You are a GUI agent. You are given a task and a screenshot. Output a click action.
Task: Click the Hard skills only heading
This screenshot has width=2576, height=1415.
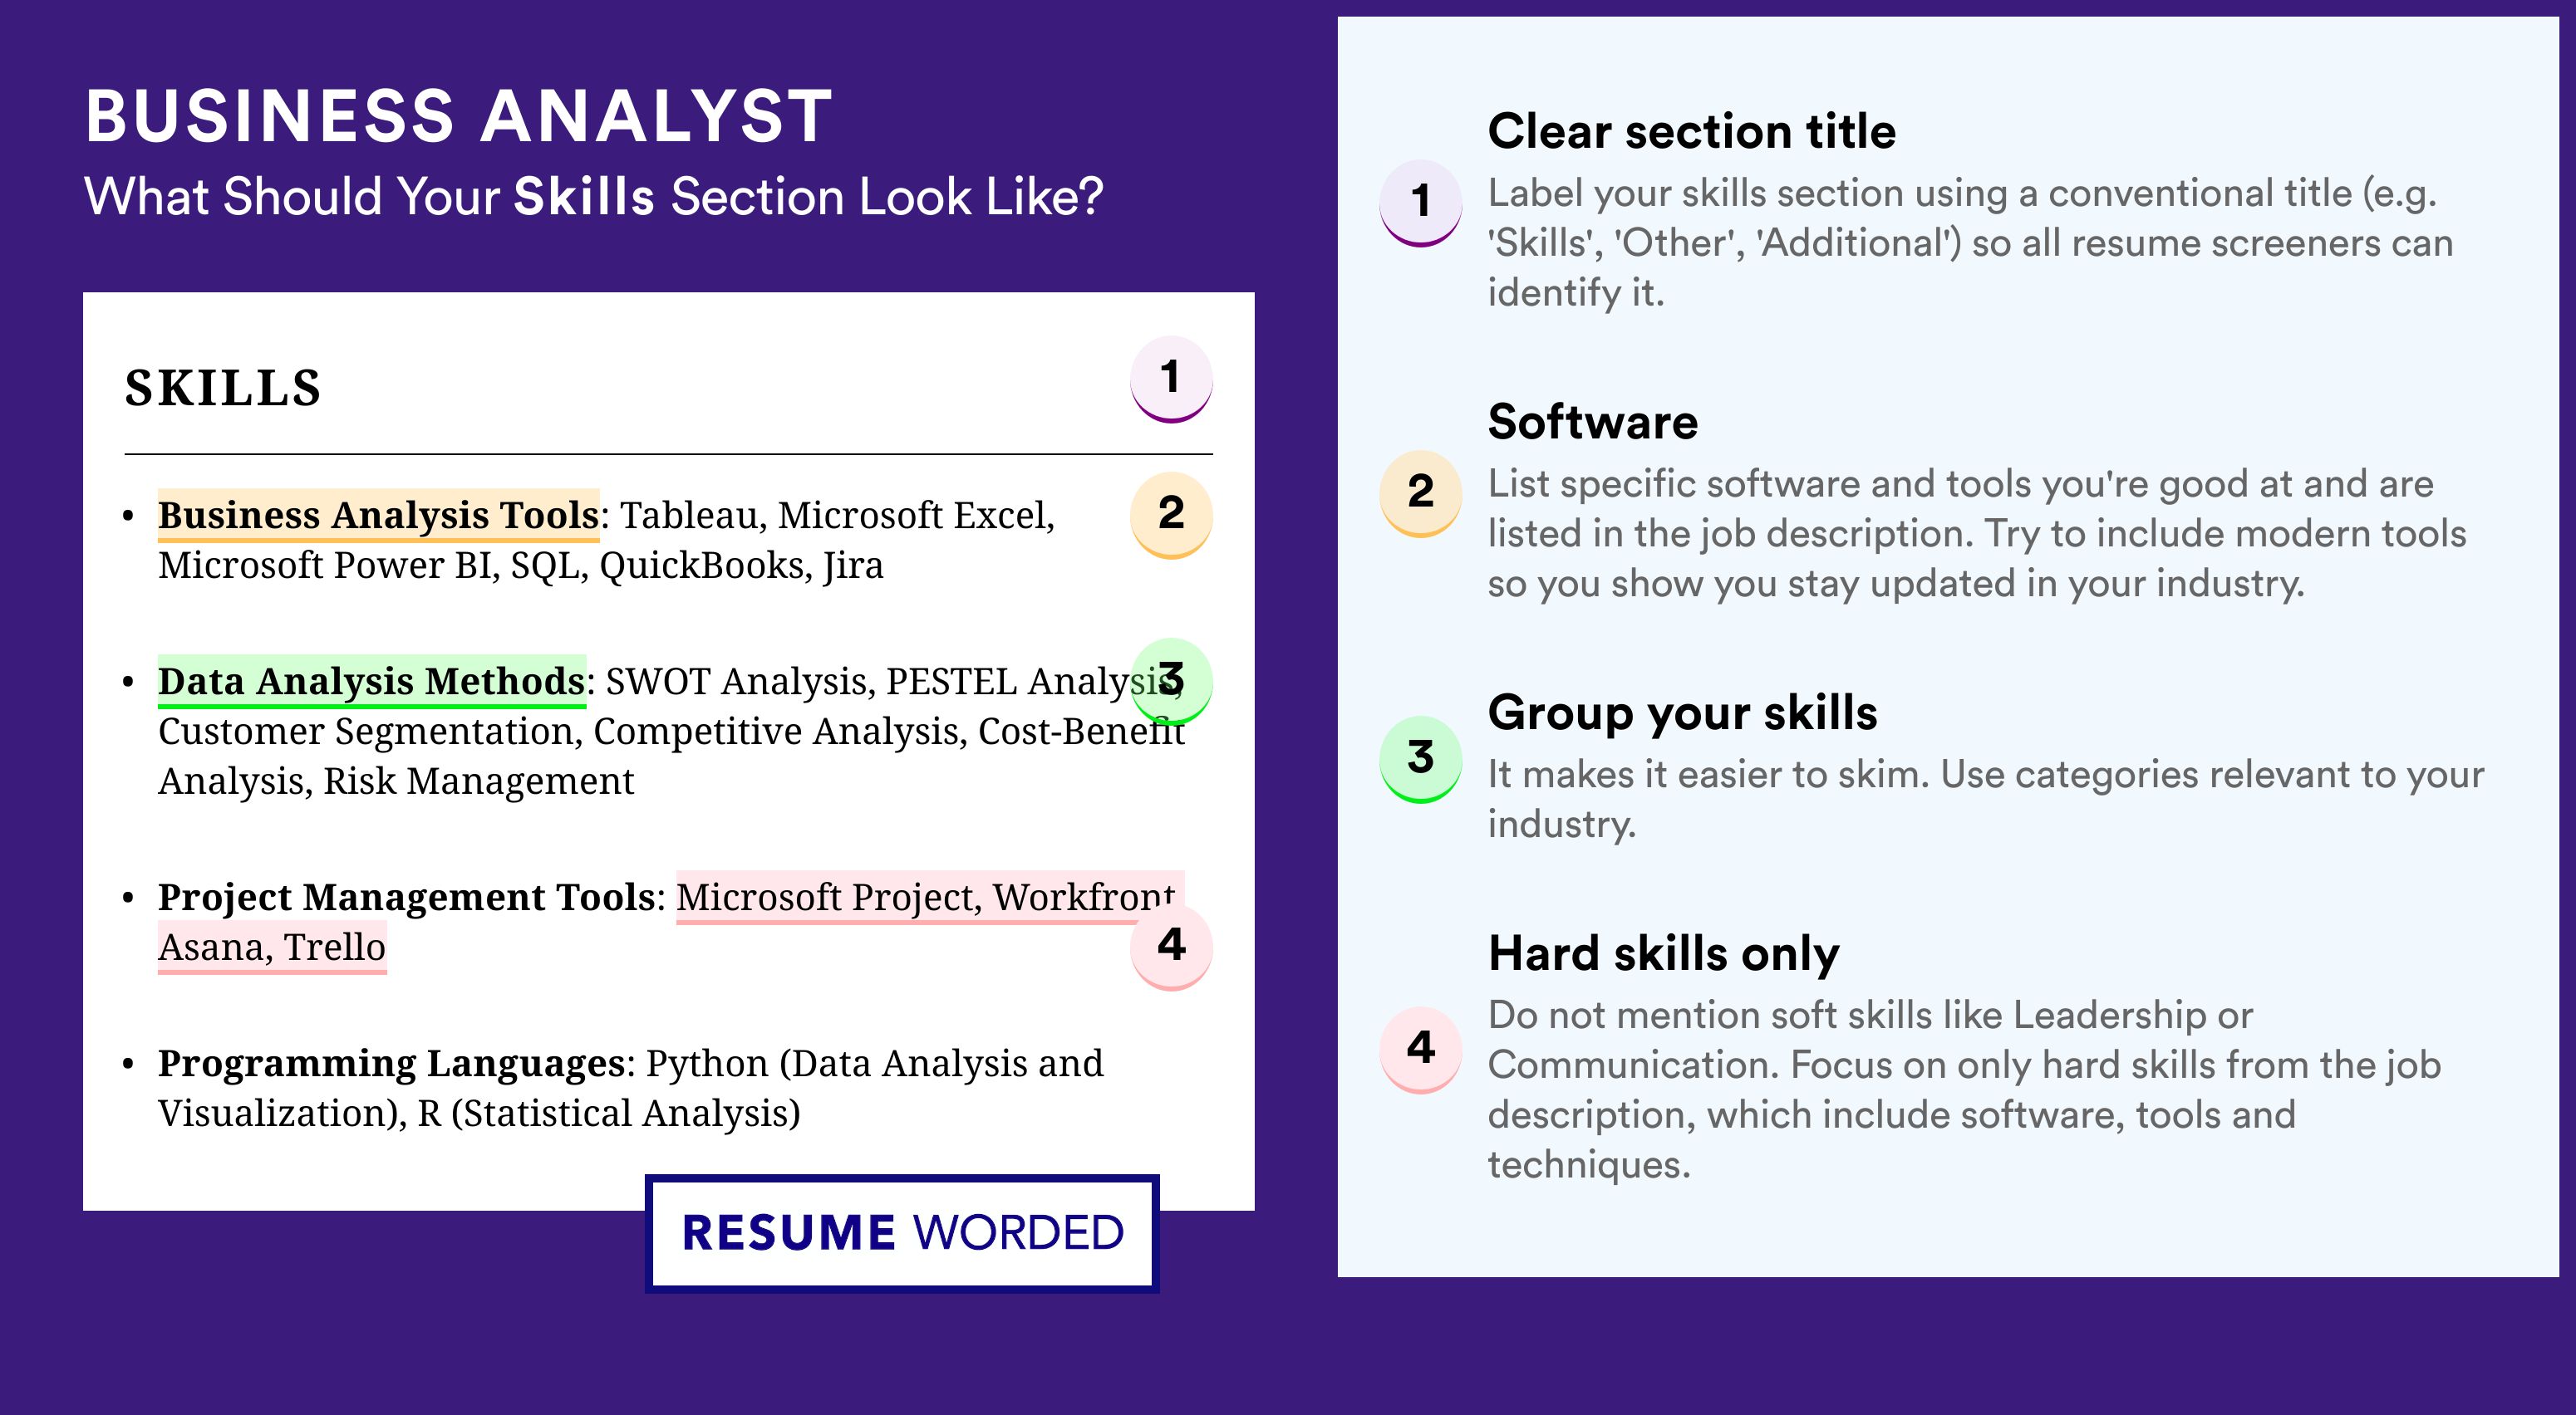tap(1663, 953)
